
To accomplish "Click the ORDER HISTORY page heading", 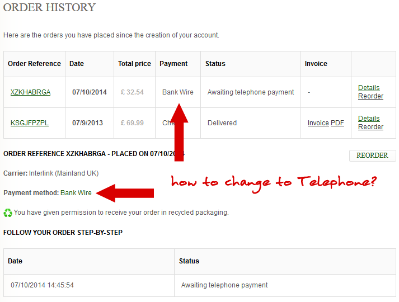I will pos(49,8).
